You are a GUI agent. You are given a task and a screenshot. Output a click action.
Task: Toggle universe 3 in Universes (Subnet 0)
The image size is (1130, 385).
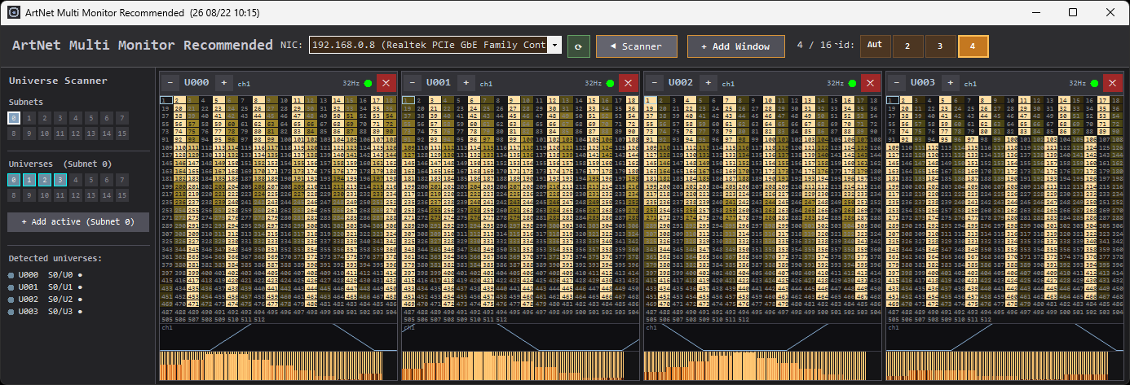click(x=60, y=180)
